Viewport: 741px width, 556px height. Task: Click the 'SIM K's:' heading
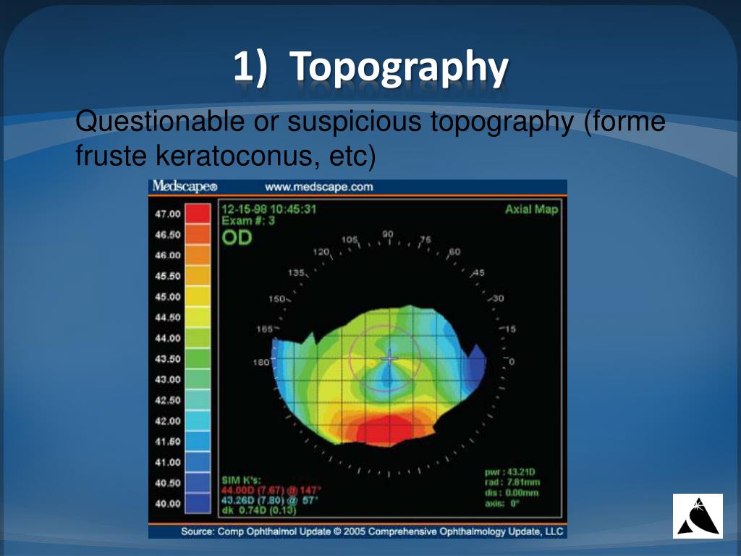pos(241,481)
